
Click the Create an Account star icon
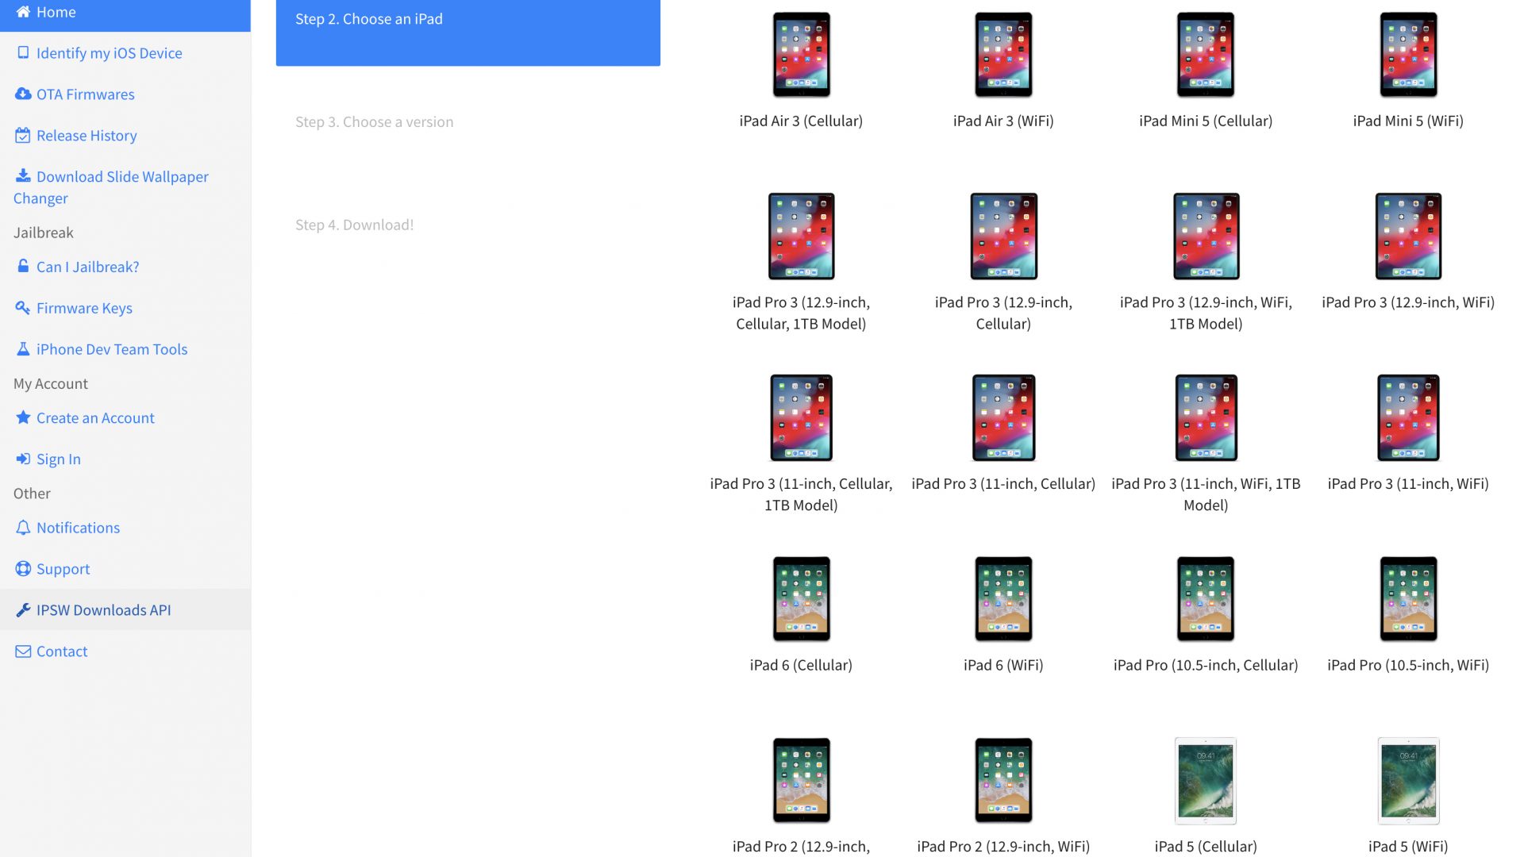click(x=23, y=417)
